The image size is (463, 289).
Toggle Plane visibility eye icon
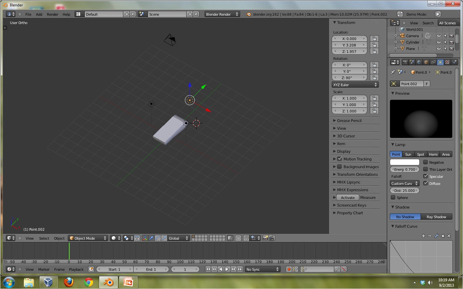click(x=439, y=49)
